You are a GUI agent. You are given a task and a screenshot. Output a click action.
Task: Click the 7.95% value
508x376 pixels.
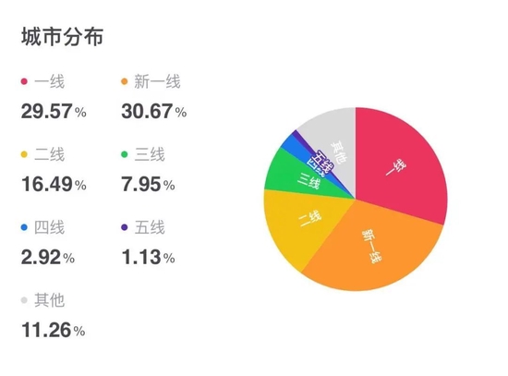pyautogui.click(x=148, y=184)
